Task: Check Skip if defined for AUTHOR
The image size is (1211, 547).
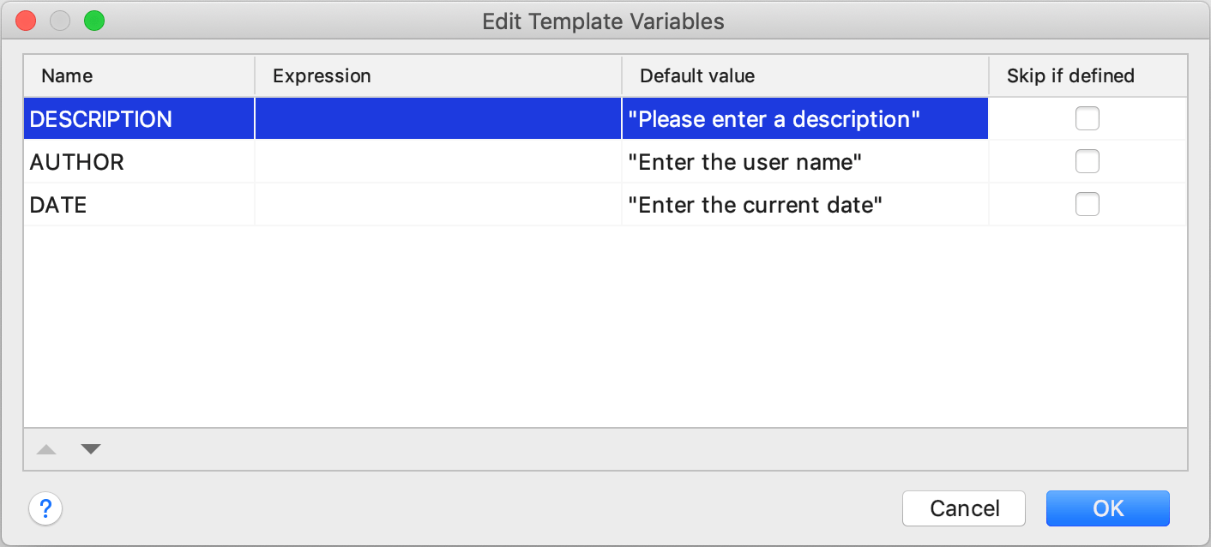Action: tap(1087, 161)
